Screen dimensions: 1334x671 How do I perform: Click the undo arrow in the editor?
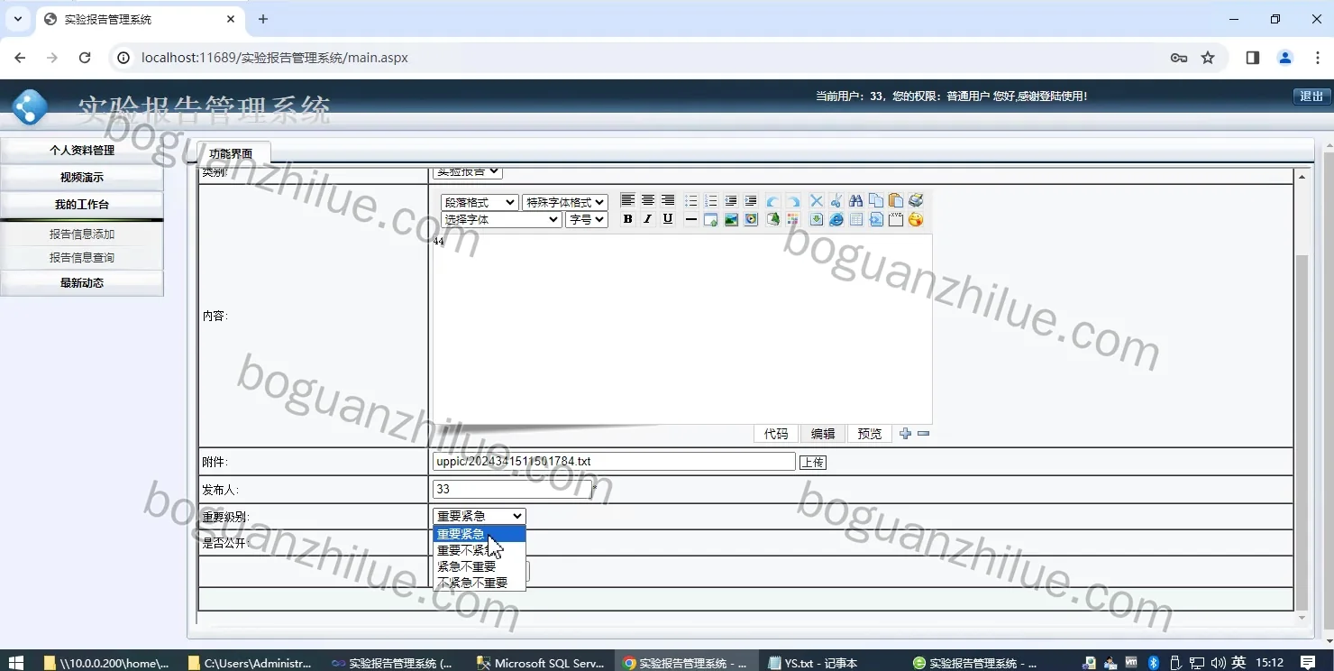(772, 200)
